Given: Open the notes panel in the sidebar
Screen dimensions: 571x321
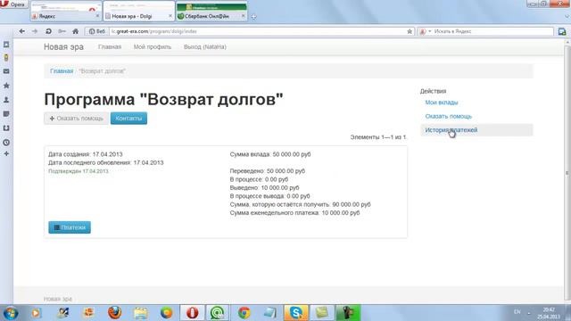Looking at the screenshot, I should coord(6,114).
